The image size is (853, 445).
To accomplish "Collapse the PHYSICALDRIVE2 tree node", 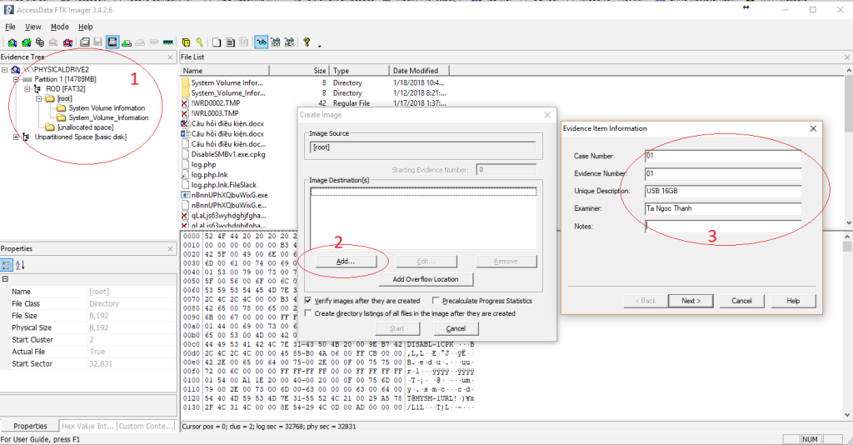I will 4,70.
